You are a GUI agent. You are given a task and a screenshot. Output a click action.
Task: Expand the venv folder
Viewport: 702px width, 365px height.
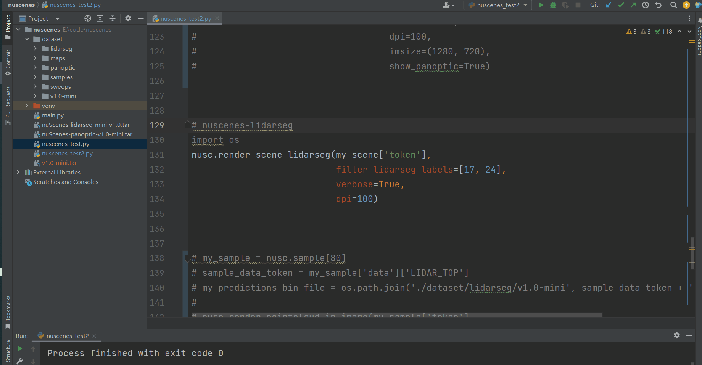[x=27, y=106]
